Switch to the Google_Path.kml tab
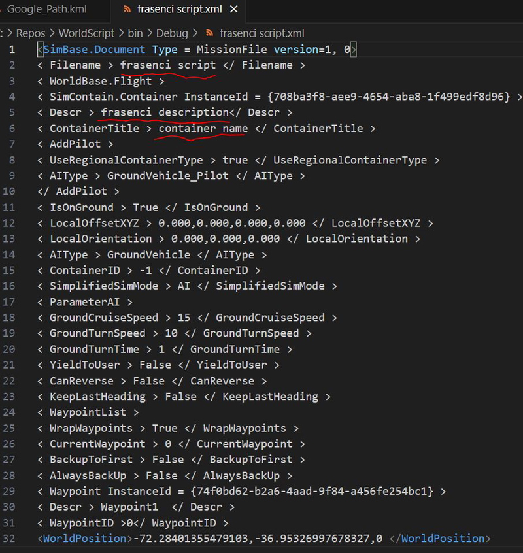 point(46,10)
